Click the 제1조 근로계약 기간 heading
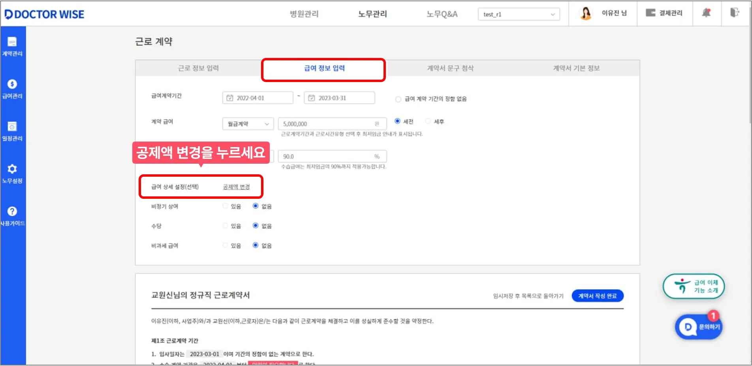Viewport: 752px width, 366px height. (x=175, y=341)
